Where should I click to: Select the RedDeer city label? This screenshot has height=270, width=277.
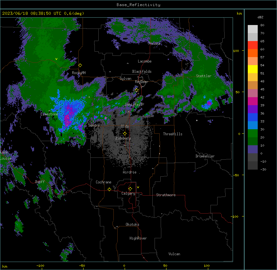point(141,82)
